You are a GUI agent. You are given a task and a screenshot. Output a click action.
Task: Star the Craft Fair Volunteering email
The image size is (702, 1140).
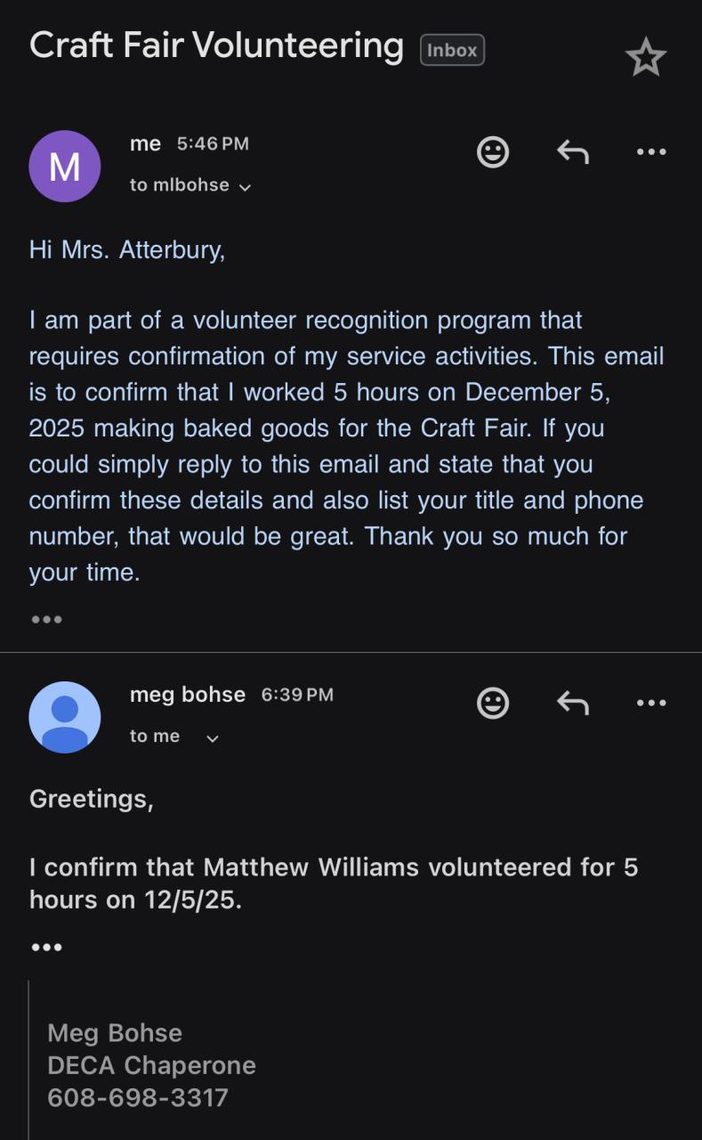645,59
